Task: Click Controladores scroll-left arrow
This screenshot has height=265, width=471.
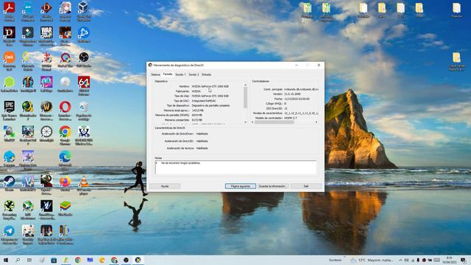Action: coord(252,122)
